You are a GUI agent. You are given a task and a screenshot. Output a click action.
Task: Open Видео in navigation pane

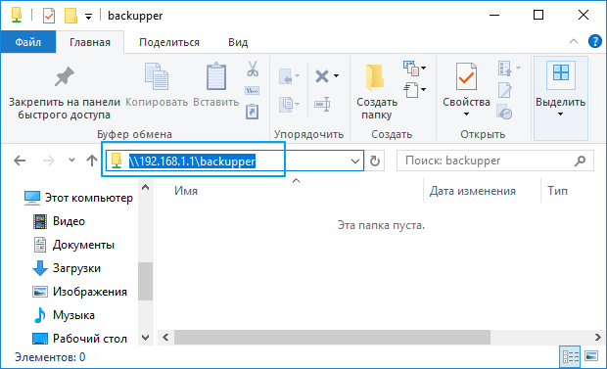click(x=59, y=221)
